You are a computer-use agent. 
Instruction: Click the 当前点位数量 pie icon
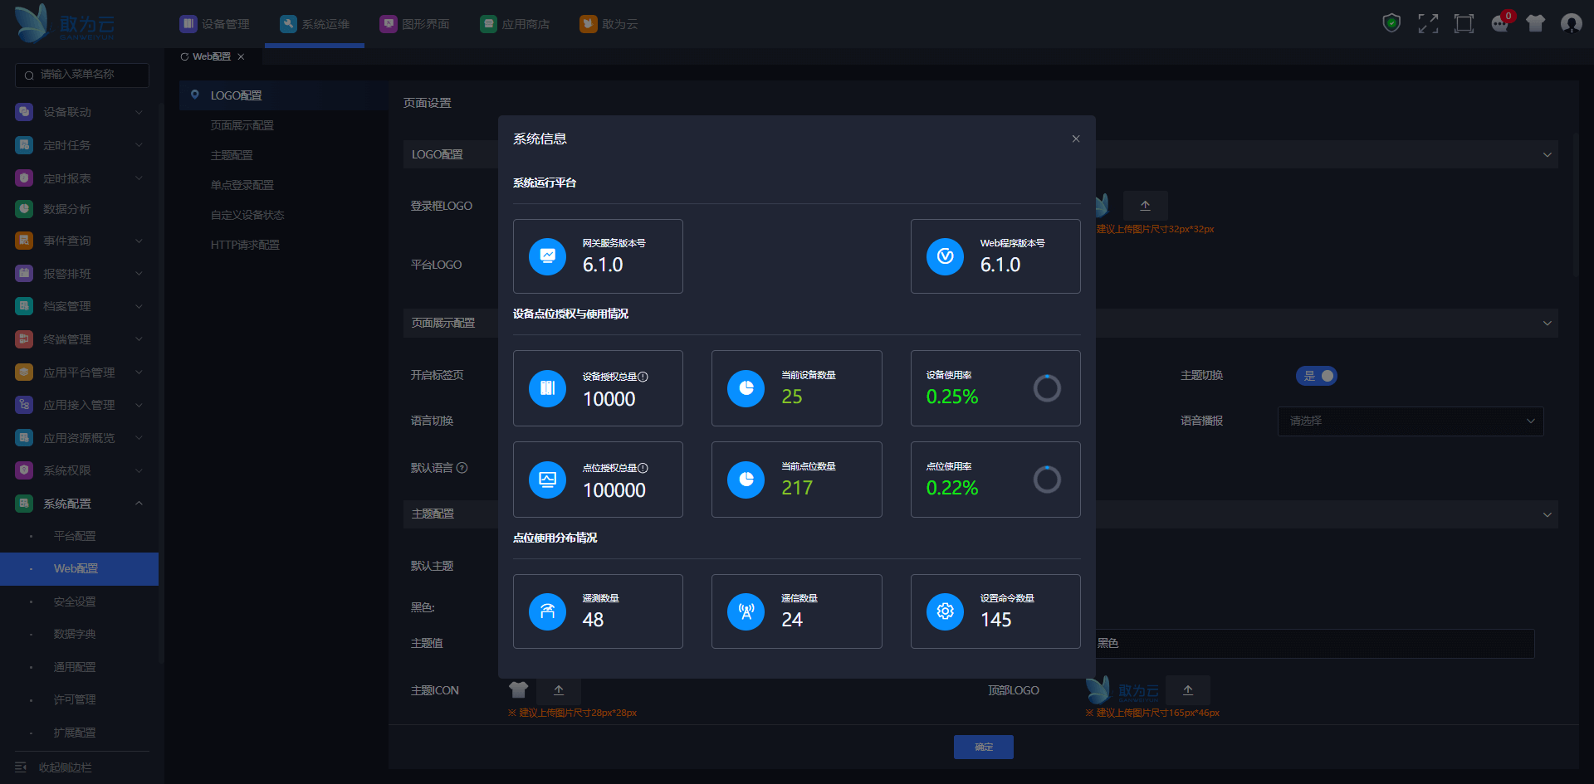point(746,480)
